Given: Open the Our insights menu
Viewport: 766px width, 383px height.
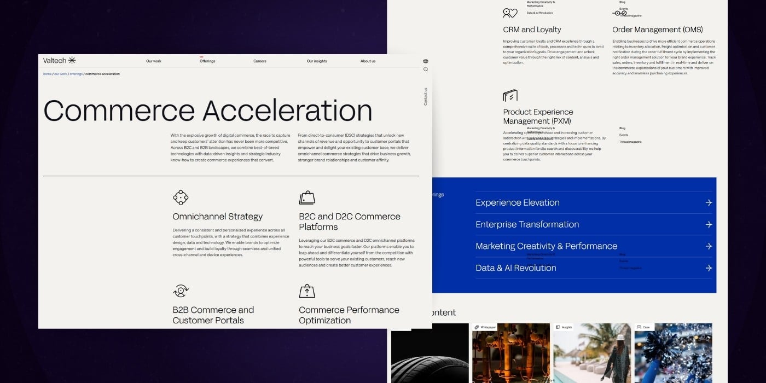Looking at the screenshot, I should pyautogui.click(x=317, y=61).
